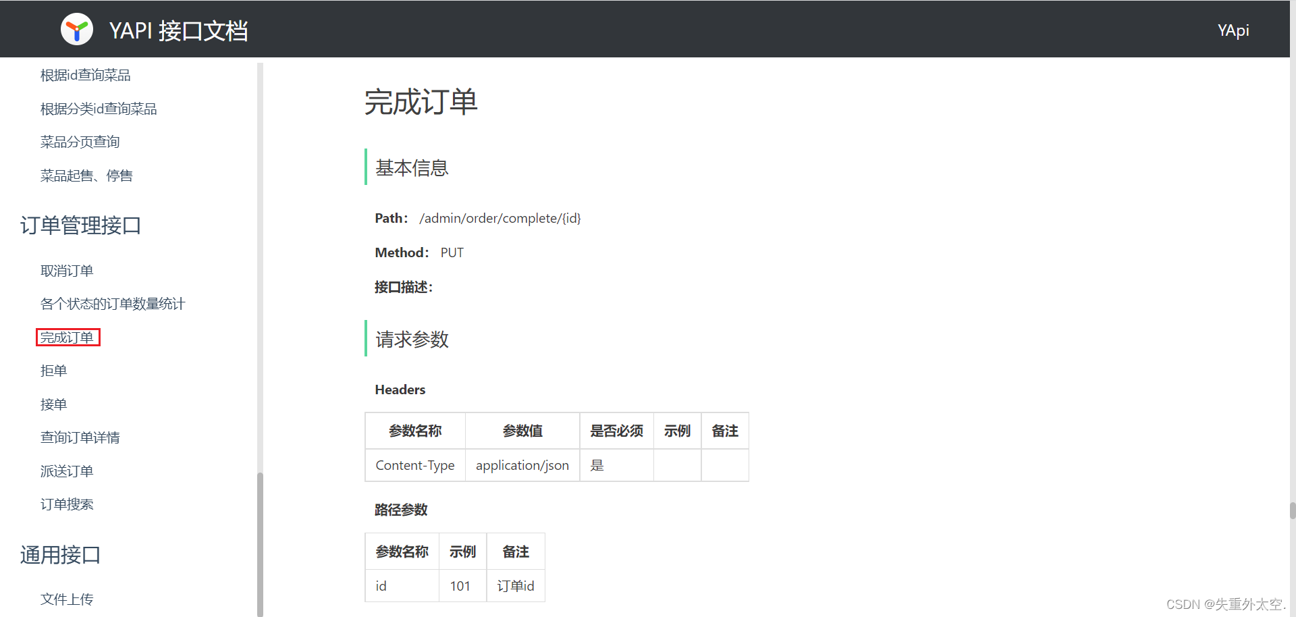The height and width of the screenshot is (617, 1296).
Task: Click the page vertical scrollbar thumb
Action: point(1293,510)
